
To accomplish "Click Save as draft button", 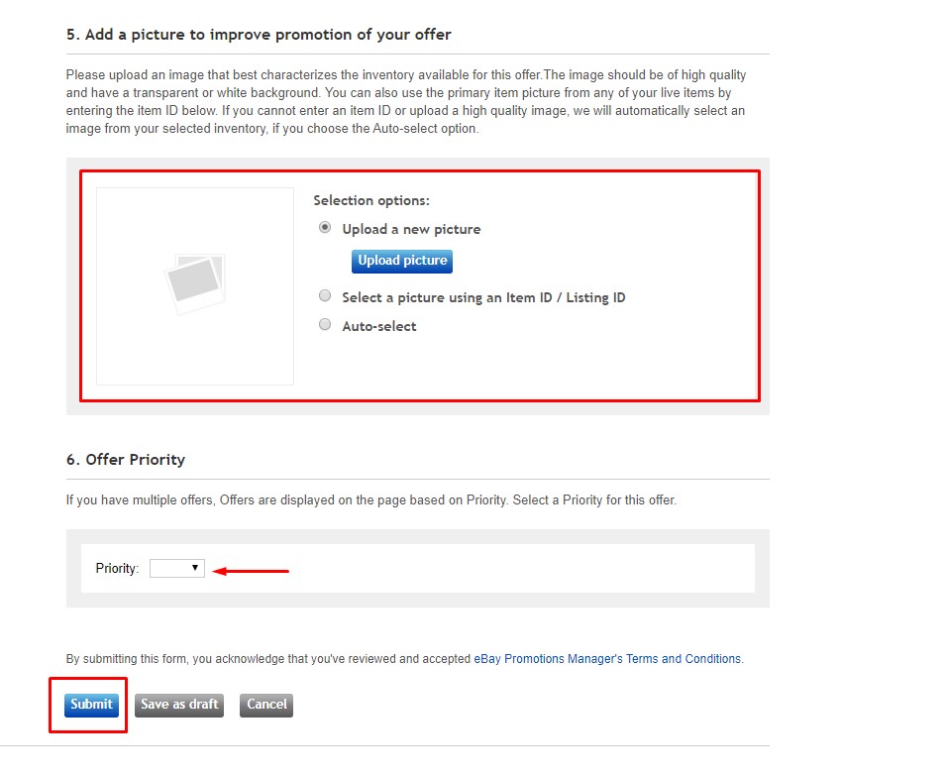I will [179, 705].
